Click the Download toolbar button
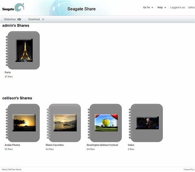This screenshot has width=195, height=172. [x=36, y=19]
